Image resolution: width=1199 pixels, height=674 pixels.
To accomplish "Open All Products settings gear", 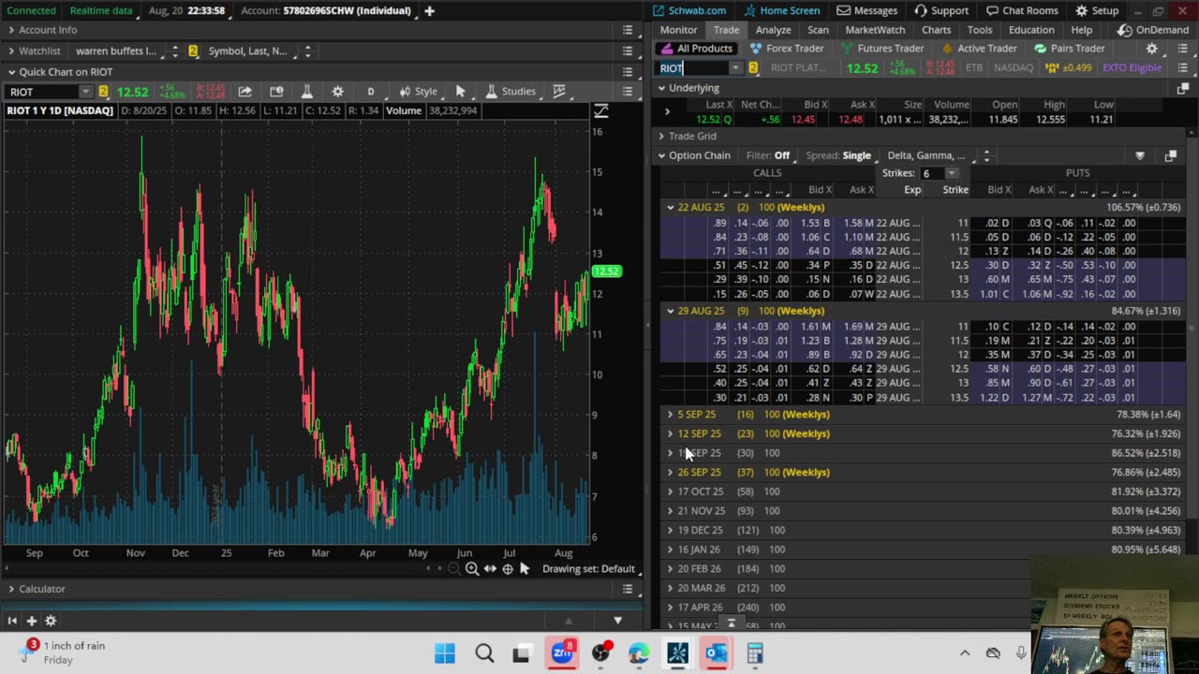I will tap(1152, 49).
